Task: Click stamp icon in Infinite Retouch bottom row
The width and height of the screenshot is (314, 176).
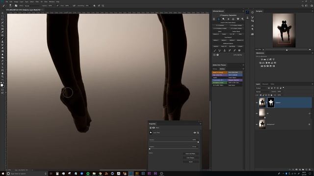Action: (x=225, y=50)
